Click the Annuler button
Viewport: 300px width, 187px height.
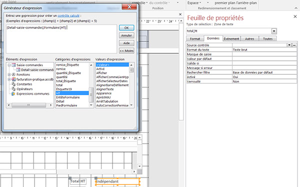[x=126, y=35]
